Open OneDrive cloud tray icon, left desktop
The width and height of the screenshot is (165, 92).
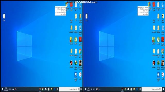[x=14, y=89]
